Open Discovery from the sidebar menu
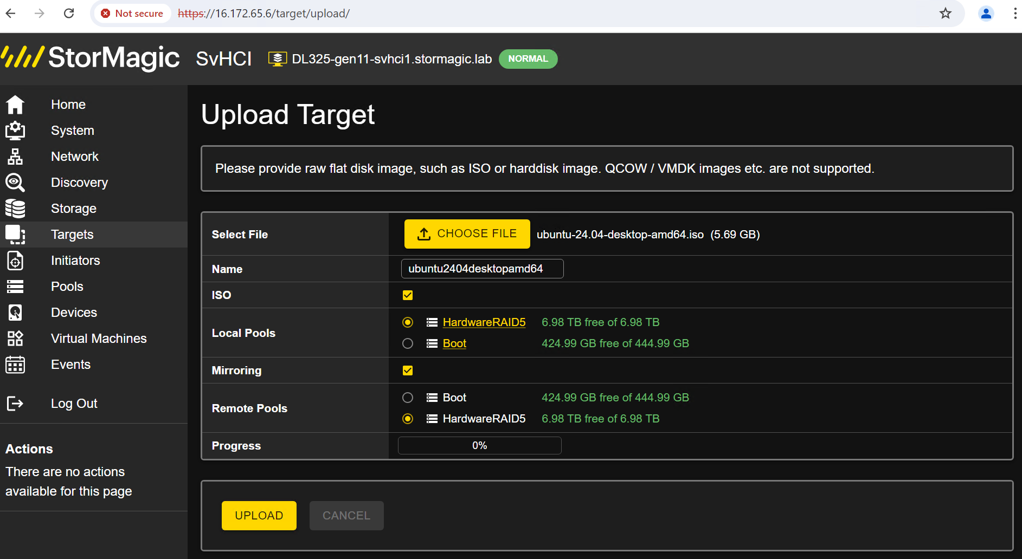This screenshot has width=1022, height=559. pos(79,183)
